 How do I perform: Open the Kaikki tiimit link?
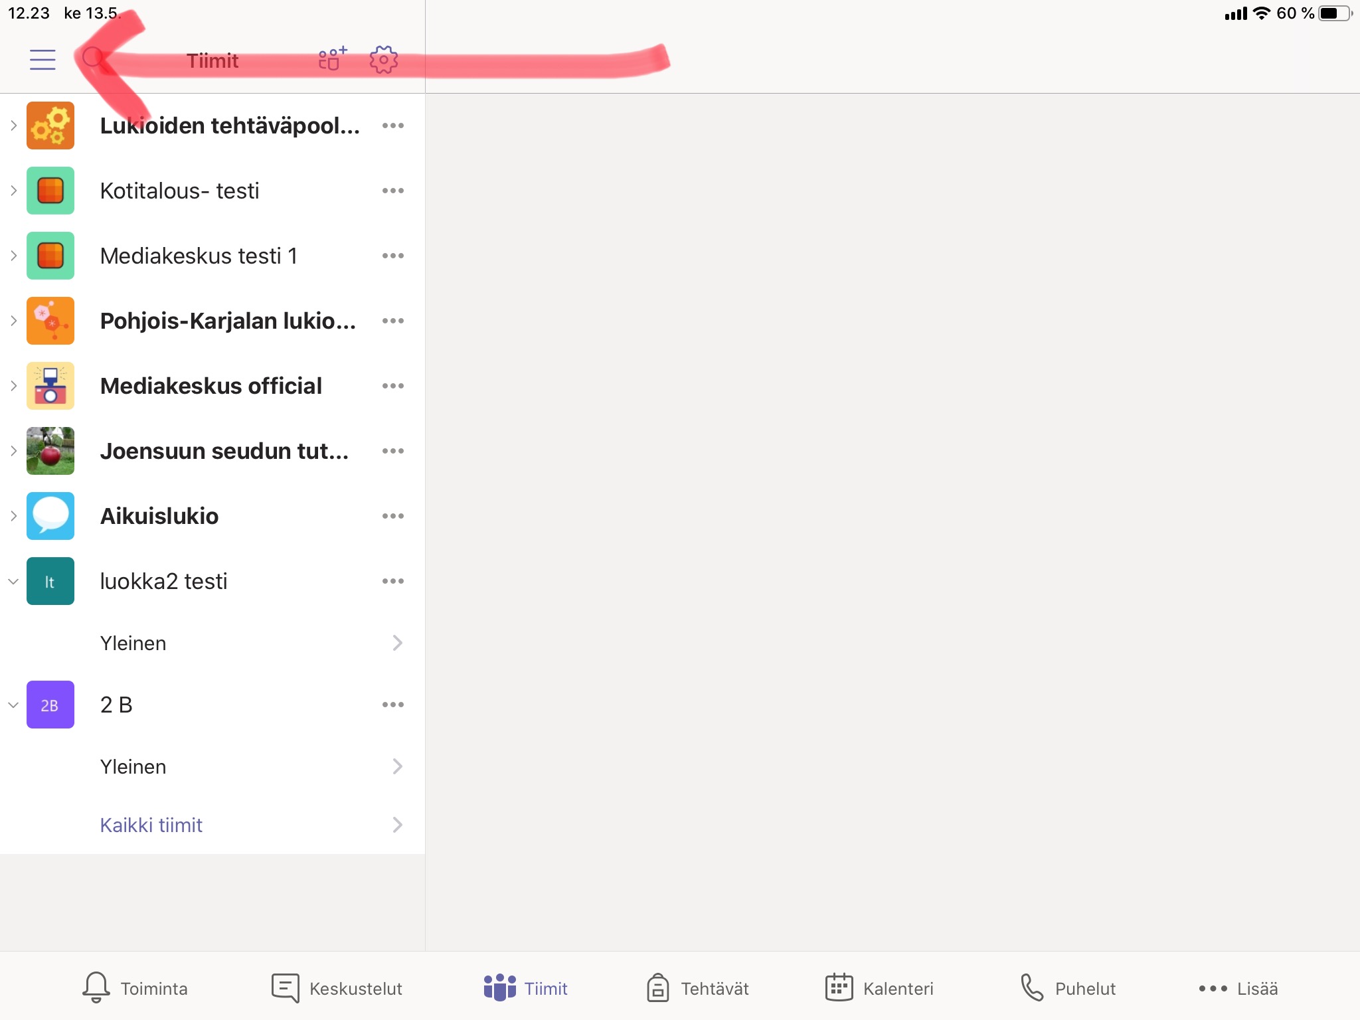[x=151, y=825]
